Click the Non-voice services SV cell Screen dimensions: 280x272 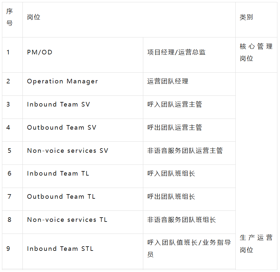83,153
